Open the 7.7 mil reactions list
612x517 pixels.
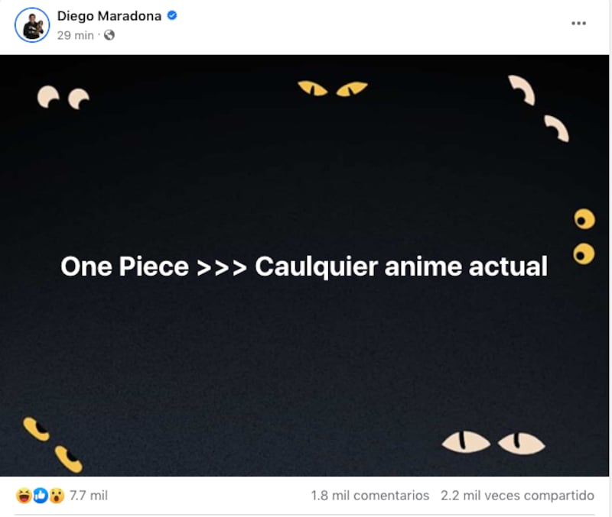pos(89,496)
